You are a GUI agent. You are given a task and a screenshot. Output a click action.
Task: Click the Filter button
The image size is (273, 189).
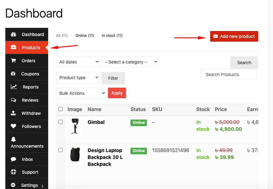click(x=113, y=78)
